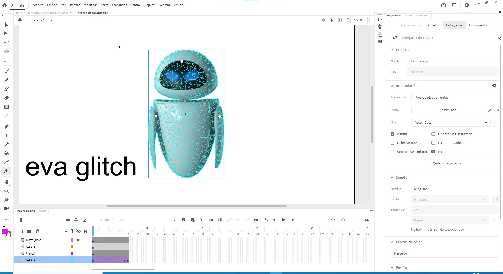
Task: Delete layer with trash icon
Action: 38,231
